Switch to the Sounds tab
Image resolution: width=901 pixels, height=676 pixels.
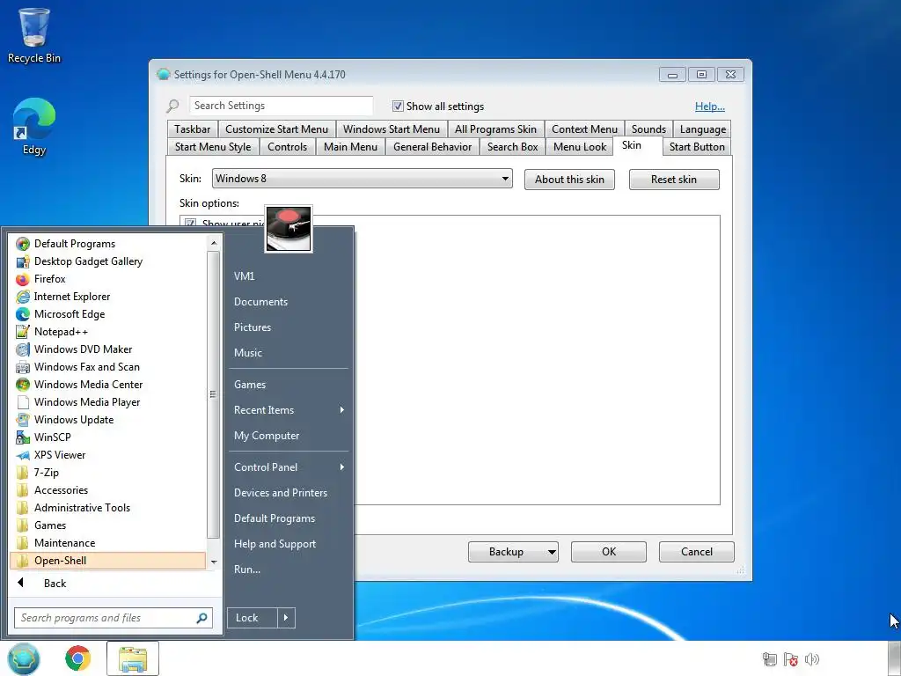click(x=648, y=129)
